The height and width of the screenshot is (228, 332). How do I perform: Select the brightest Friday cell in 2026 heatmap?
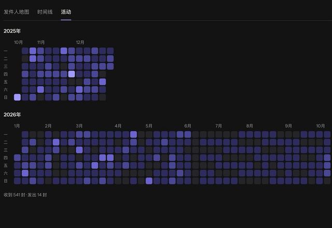pyautogui.click(x=95, y=165)
